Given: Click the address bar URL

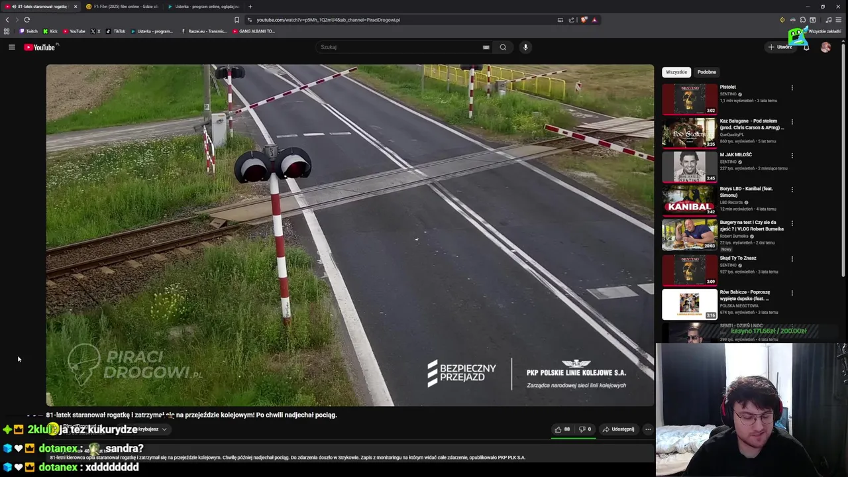Looking at the screenshot, I should click(x=328, y=20).
